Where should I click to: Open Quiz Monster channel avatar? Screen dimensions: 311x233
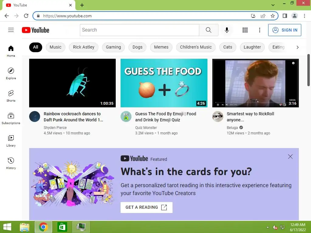tap(126, 116)
